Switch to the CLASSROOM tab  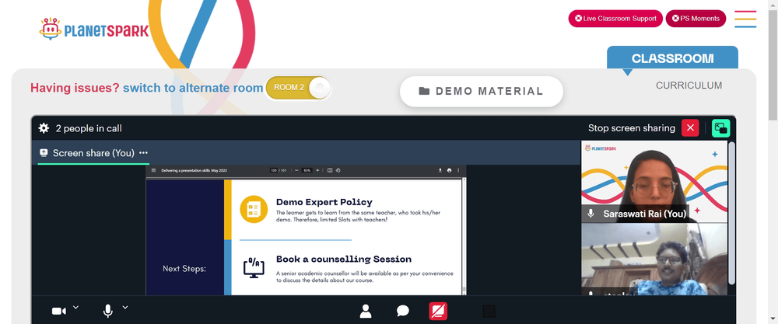(672, 58)
